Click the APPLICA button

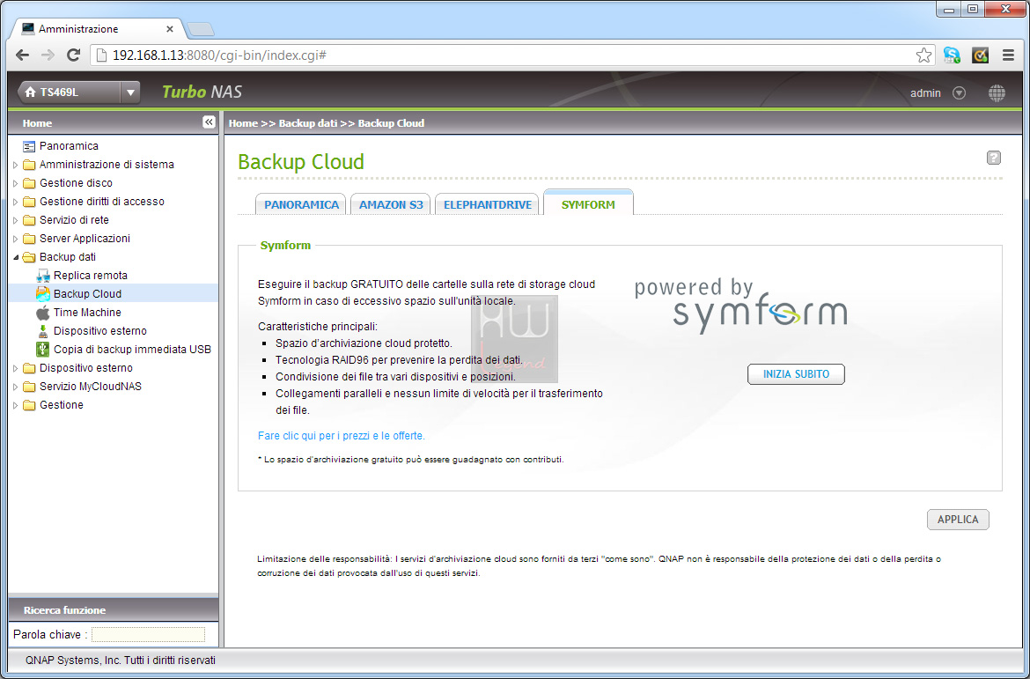958,520
